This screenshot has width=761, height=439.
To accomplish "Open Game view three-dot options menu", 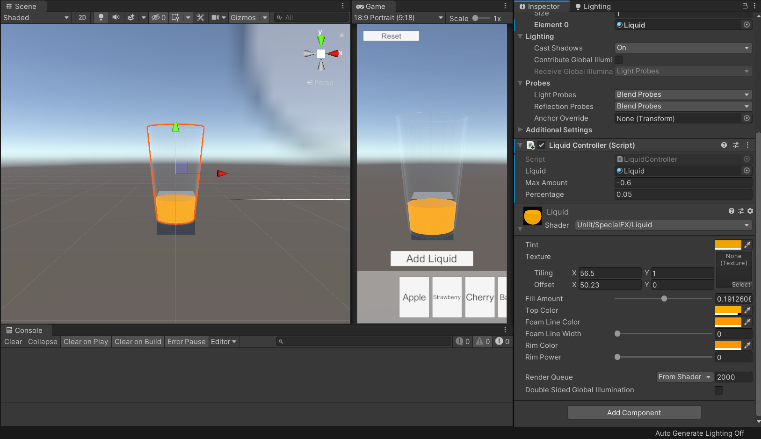I will [505, 6].
